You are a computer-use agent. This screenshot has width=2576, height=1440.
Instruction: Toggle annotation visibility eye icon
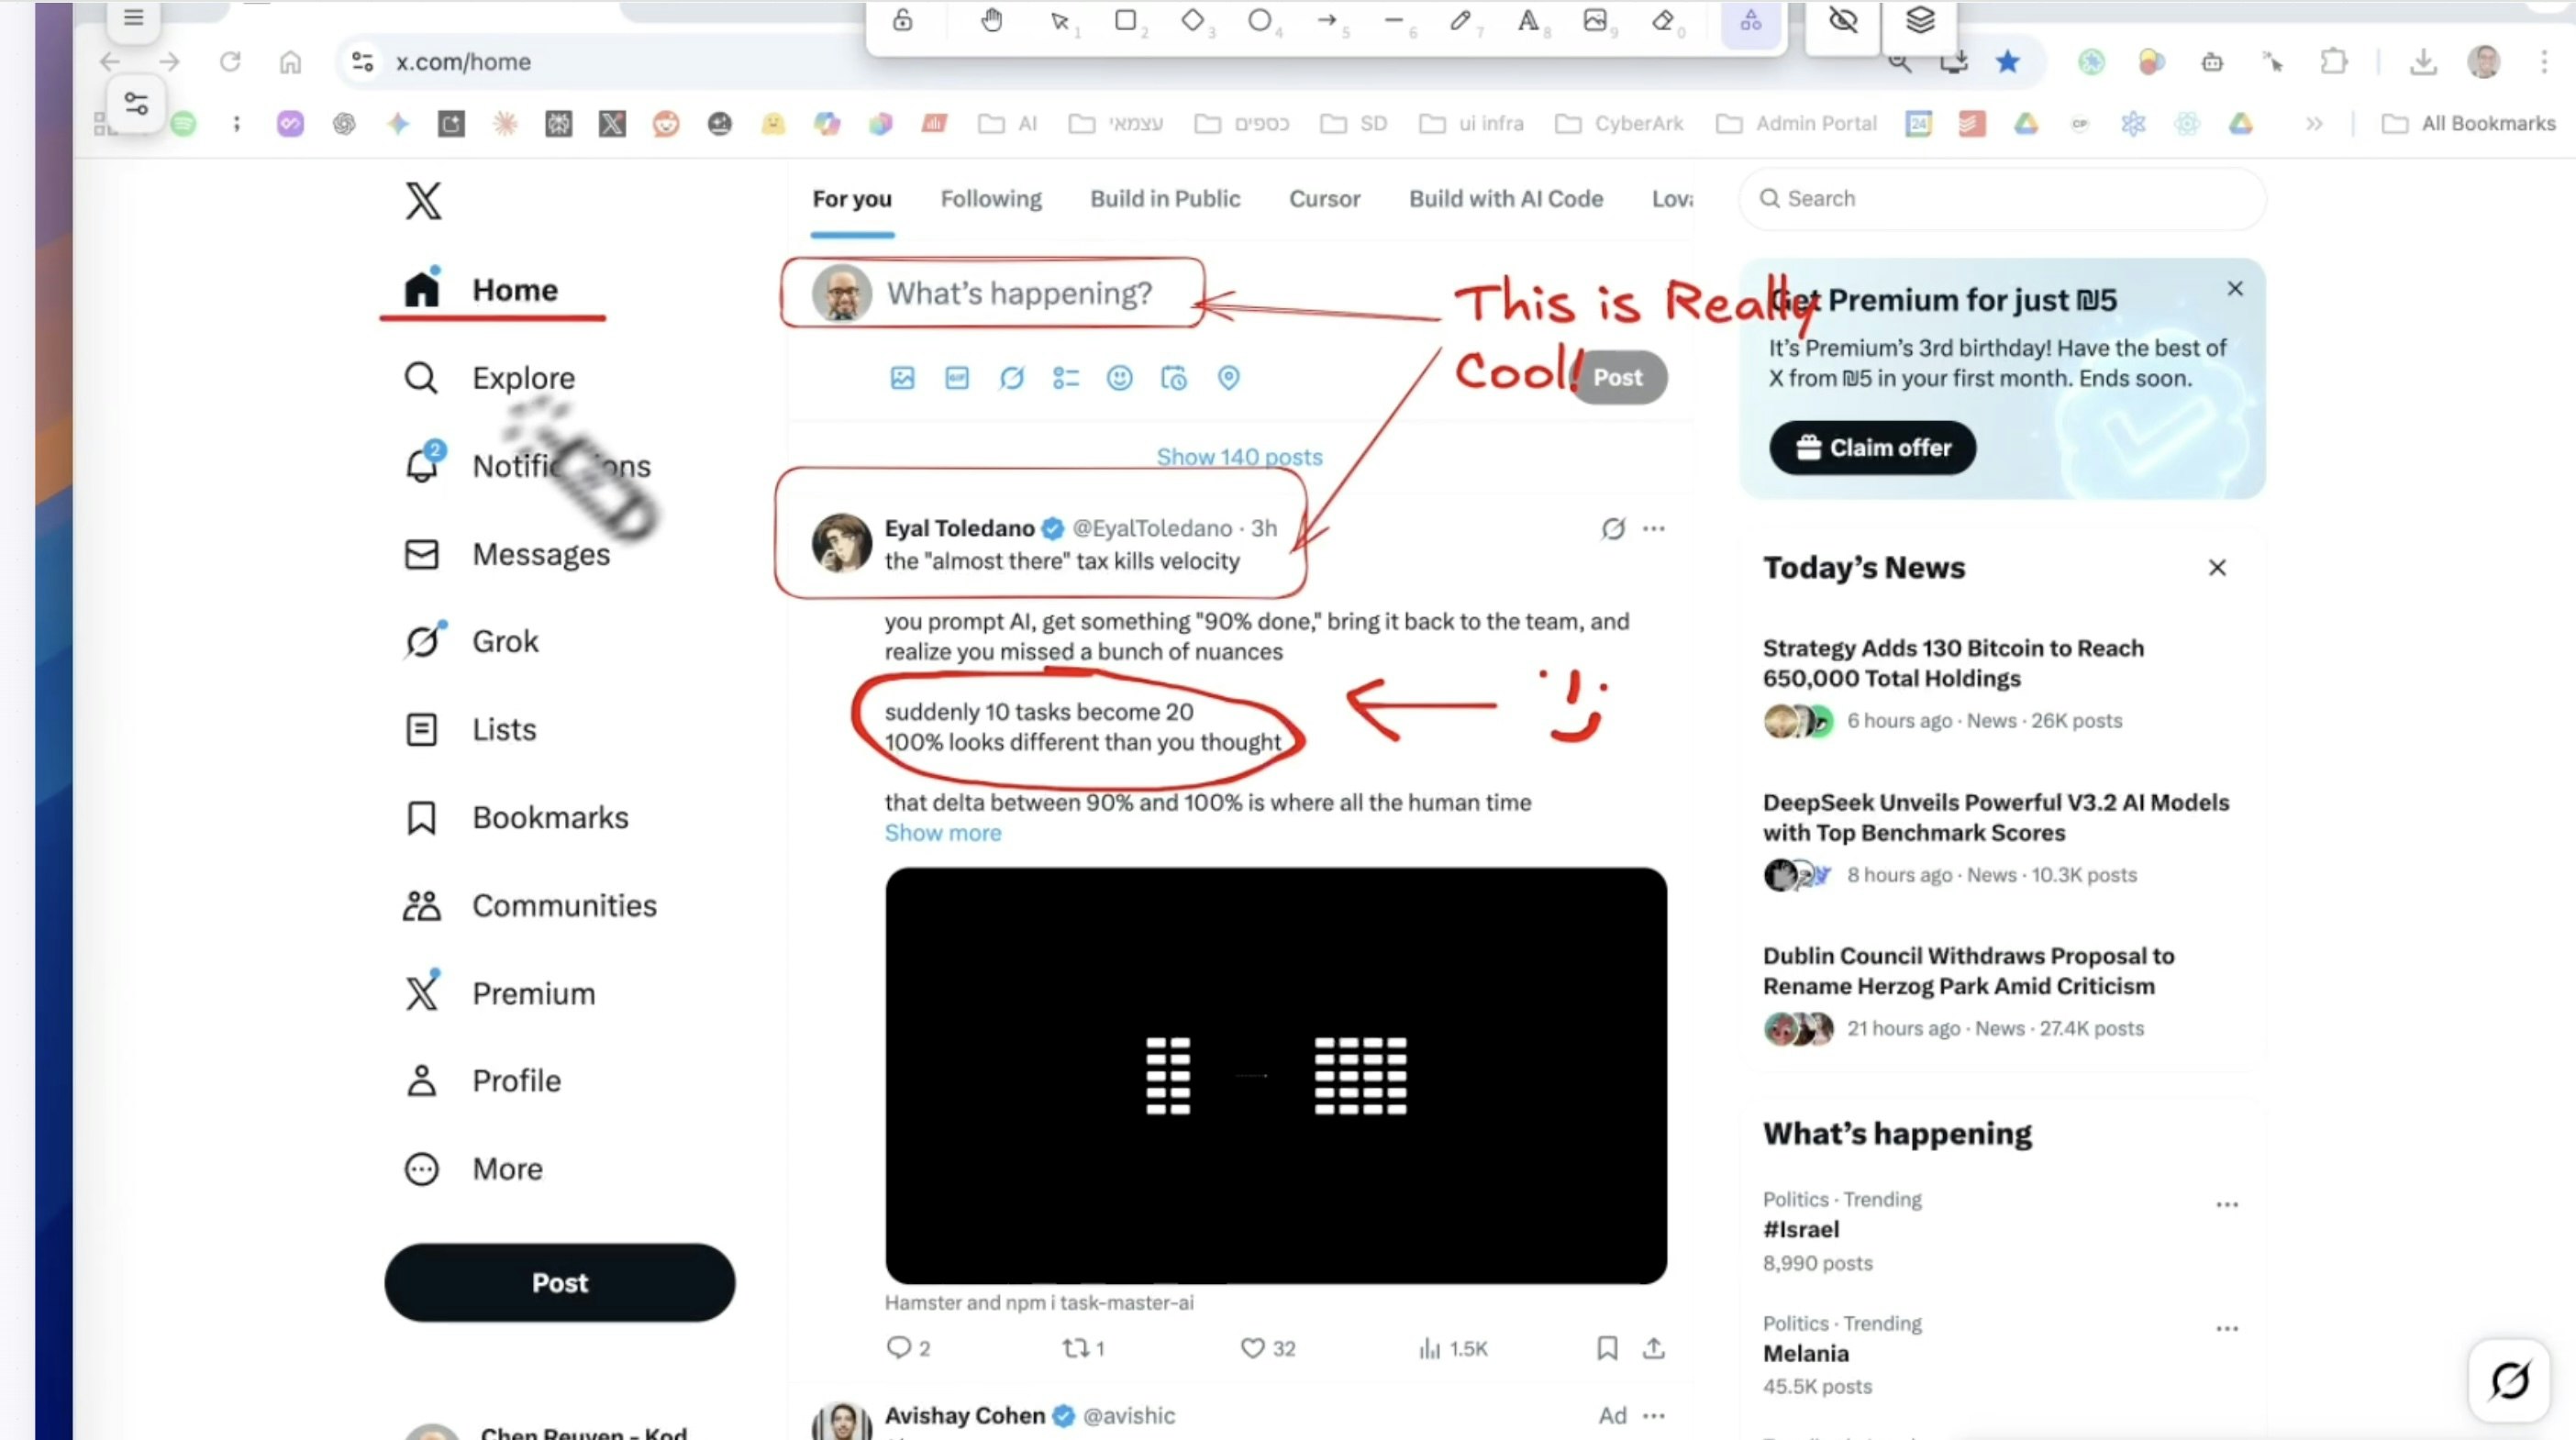click(1843, 21)
